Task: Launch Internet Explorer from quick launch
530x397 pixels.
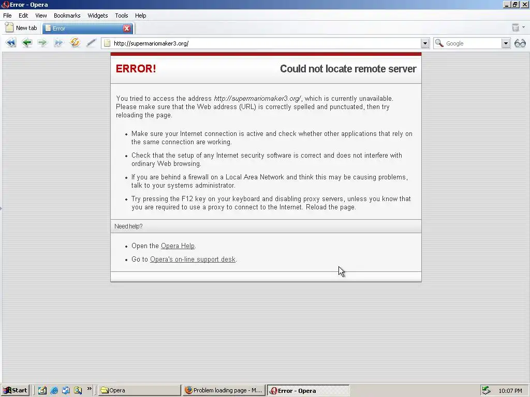Action: 54,390
